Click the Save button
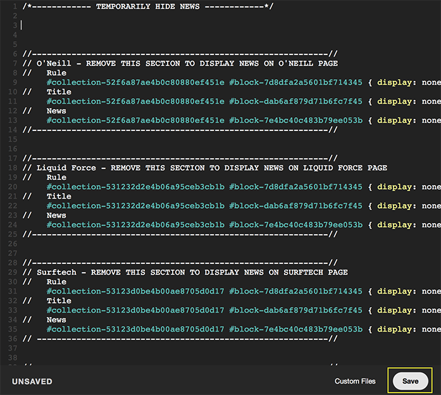The height and width of the screenshot is (395, 441). pos(411,381)
